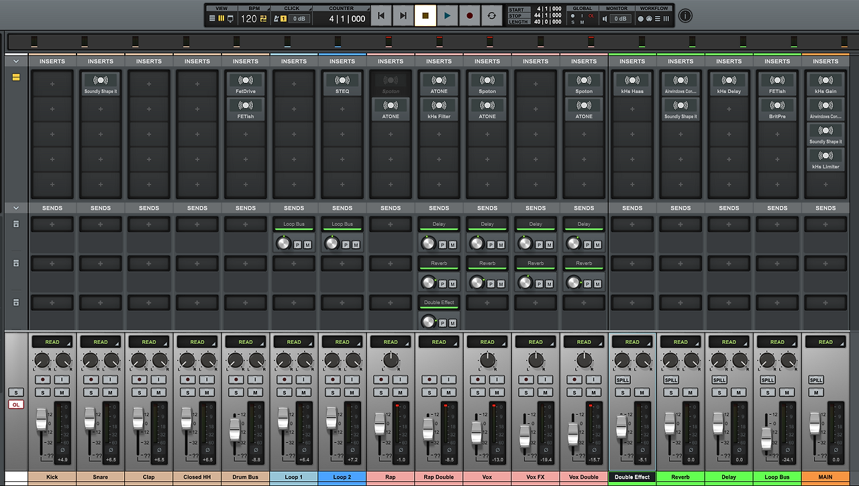This screenshot has height=486, width=859.
Task: Click the Record transport button
Action: pyautogui.click(x=470, y=15)
